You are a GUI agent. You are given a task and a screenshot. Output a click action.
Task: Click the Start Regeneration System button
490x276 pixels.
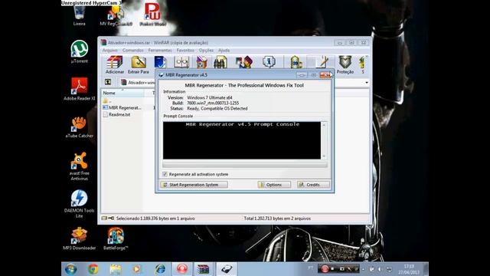194,185
